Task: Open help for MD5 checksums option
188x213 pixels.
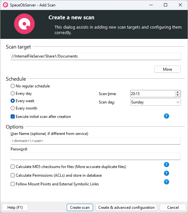Action: [x=167, y=164]
